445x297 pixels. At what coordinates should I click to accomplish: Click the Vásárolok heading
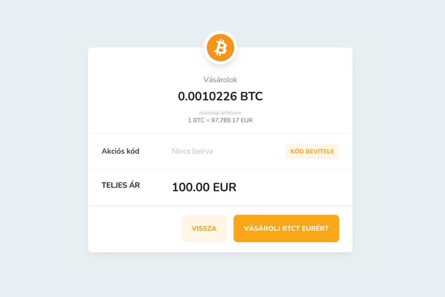coord(220,79)
